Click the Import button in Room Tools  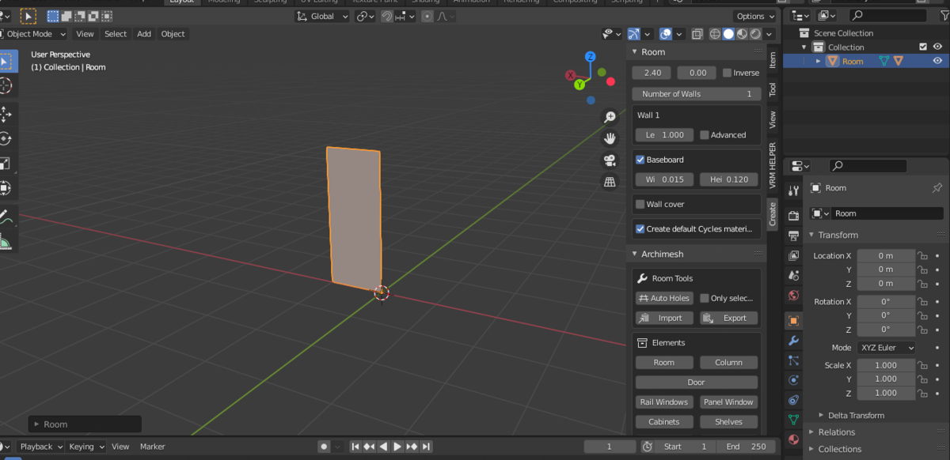point(664,318)
